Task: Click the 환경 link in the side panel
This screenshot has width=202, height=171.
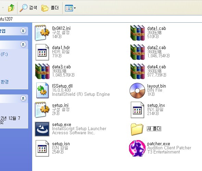Action: click(5, 82)
